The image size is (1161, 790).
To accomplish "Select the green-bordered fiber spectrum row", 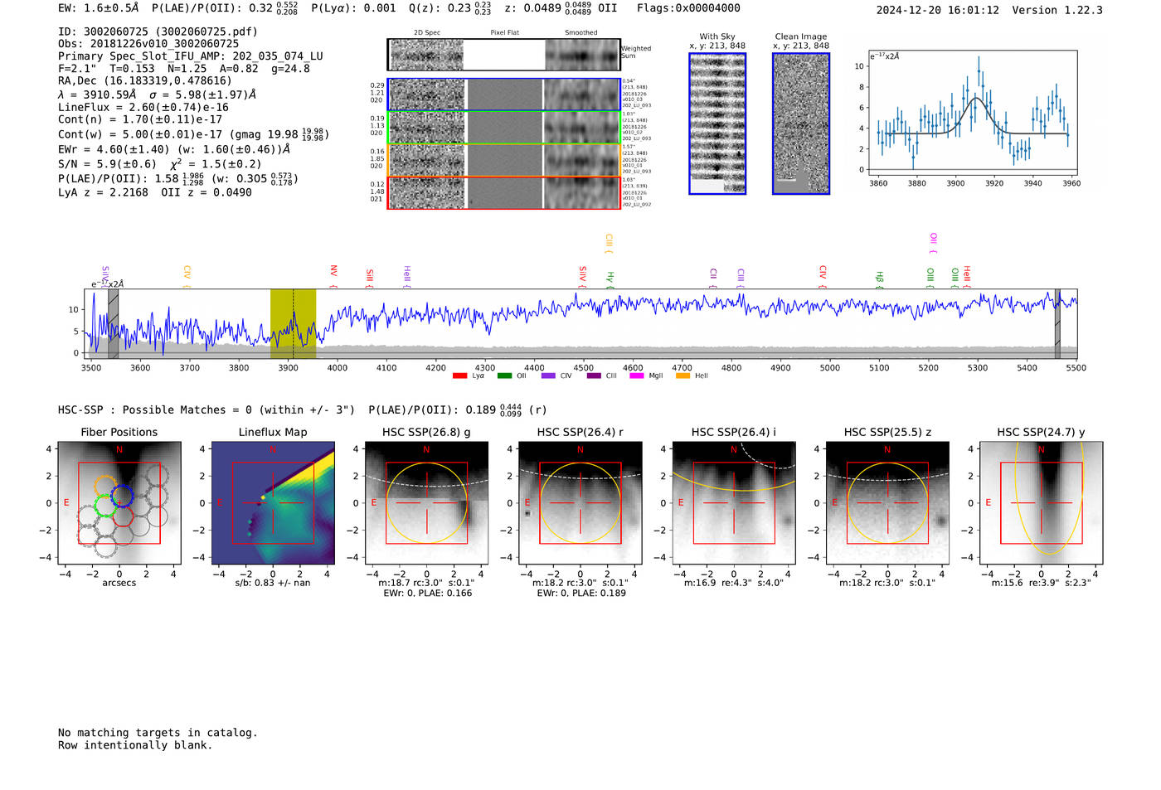I will point(503,128).
